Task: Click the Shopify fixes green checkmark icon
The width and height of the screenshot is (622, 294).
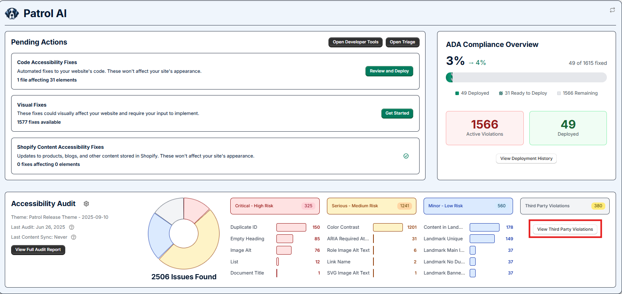Action: point(406,156)
